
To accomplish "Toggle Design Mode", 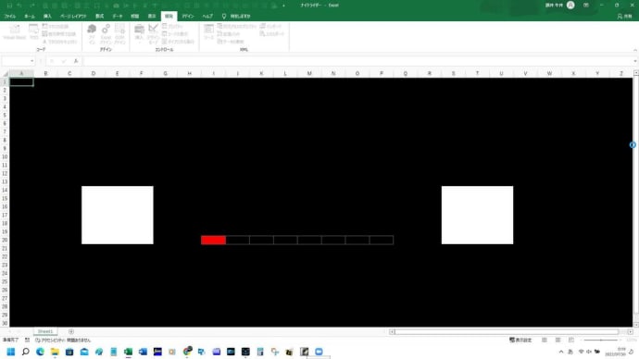I will click(153, 33).
